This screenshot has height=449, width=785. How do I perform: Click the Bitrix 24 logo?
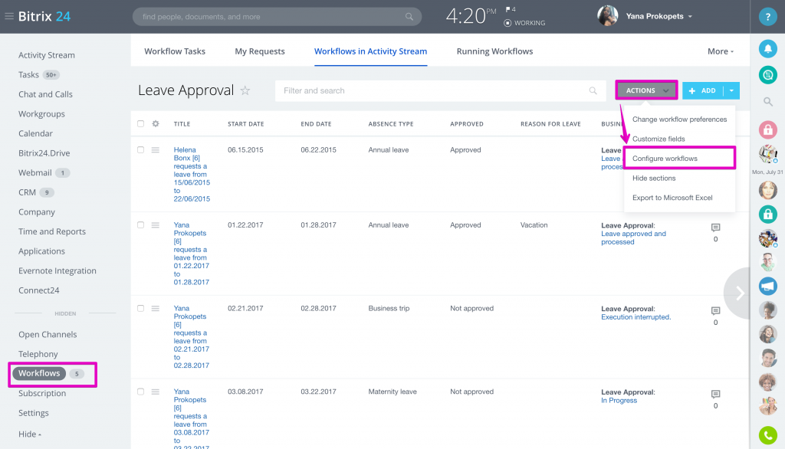(x=44, y=17)
